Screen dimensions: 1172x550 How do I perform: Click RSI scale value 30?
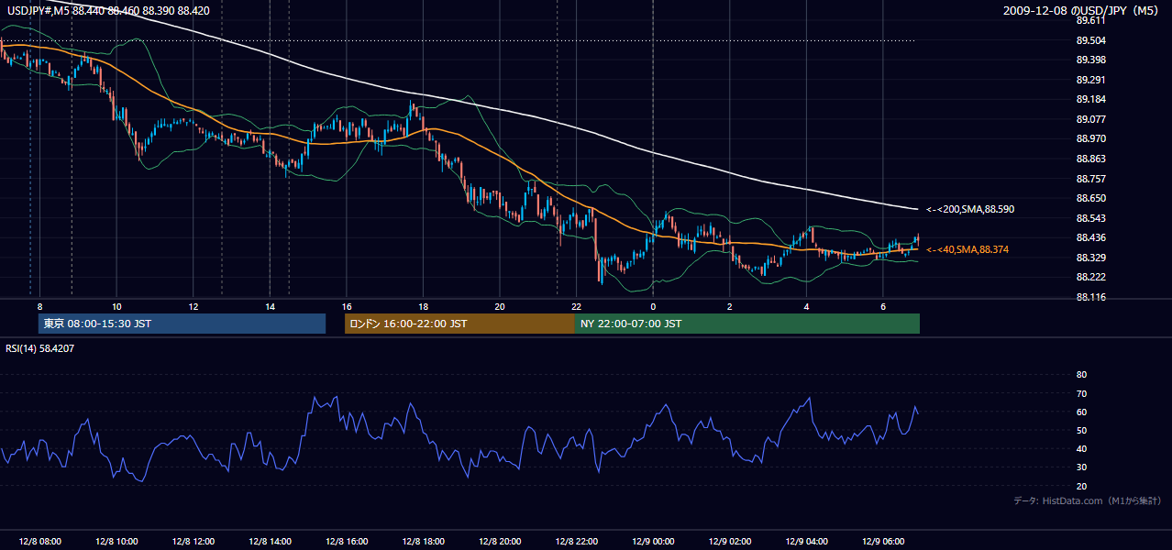point(1081,467)
